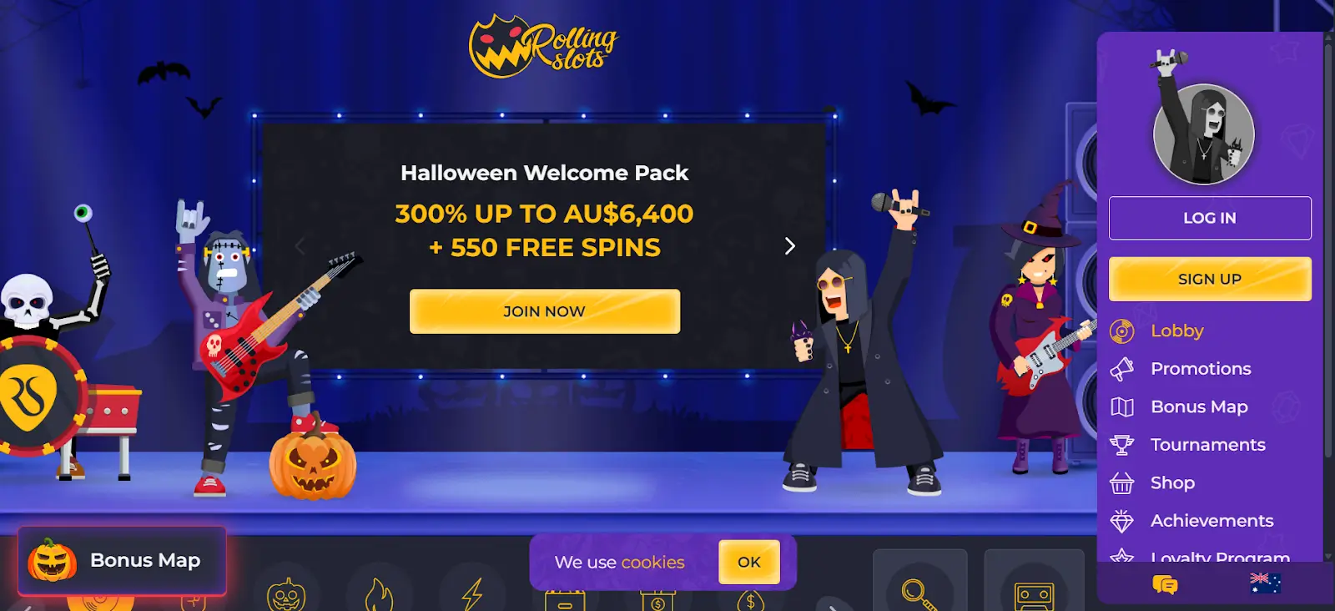
Task: Go to previous banner slide arrow
Action: tap(300, 246)
